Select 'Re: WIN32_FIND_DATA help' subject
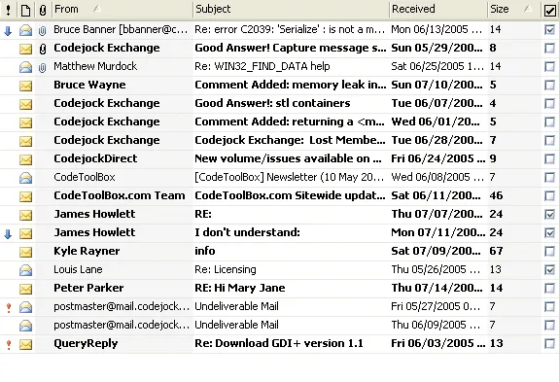Image resolution: width=559 pixels, height=382 pixels. point(262,66)
